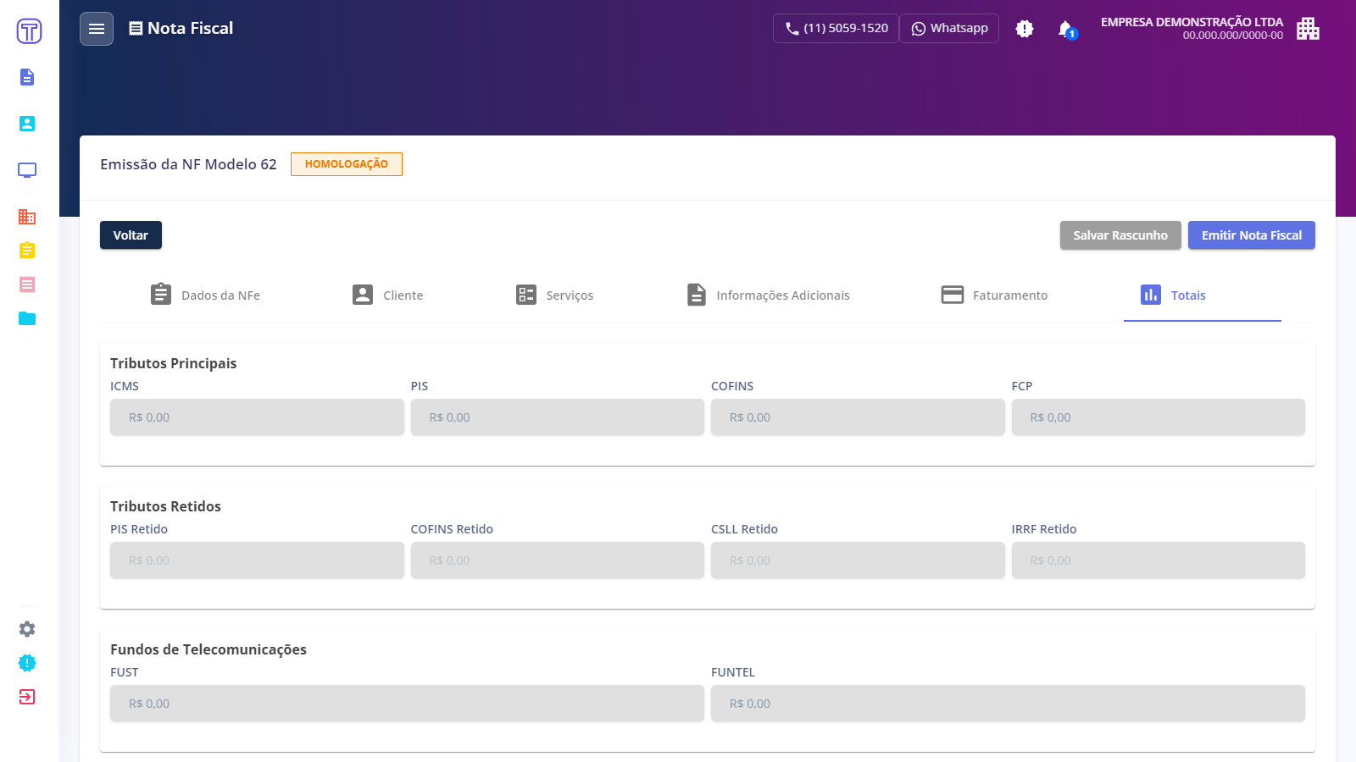The width and height of the screenshot is (1356, 762).
Task: Click the COFINS Retido field
Action: (x=558, y=560)
